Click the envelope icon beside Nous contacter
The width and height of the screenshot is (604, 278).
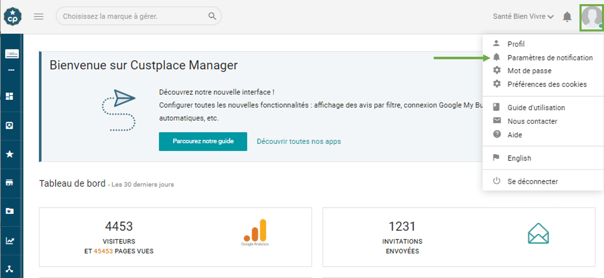coord(496,121)
